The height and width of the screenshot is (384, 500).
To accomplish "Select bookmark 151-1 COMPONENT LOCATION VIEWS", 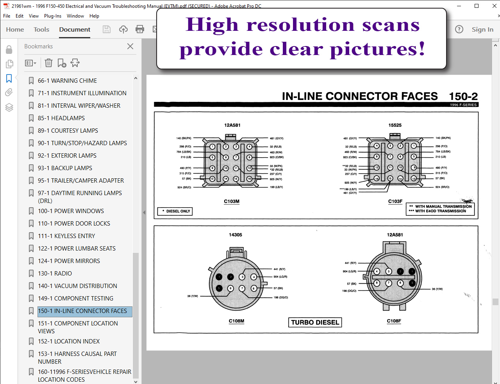I will point(78,327).
